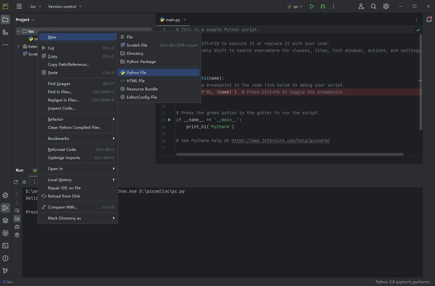Open Project view dropdown
435x286 pixels.
pos(25,20)
